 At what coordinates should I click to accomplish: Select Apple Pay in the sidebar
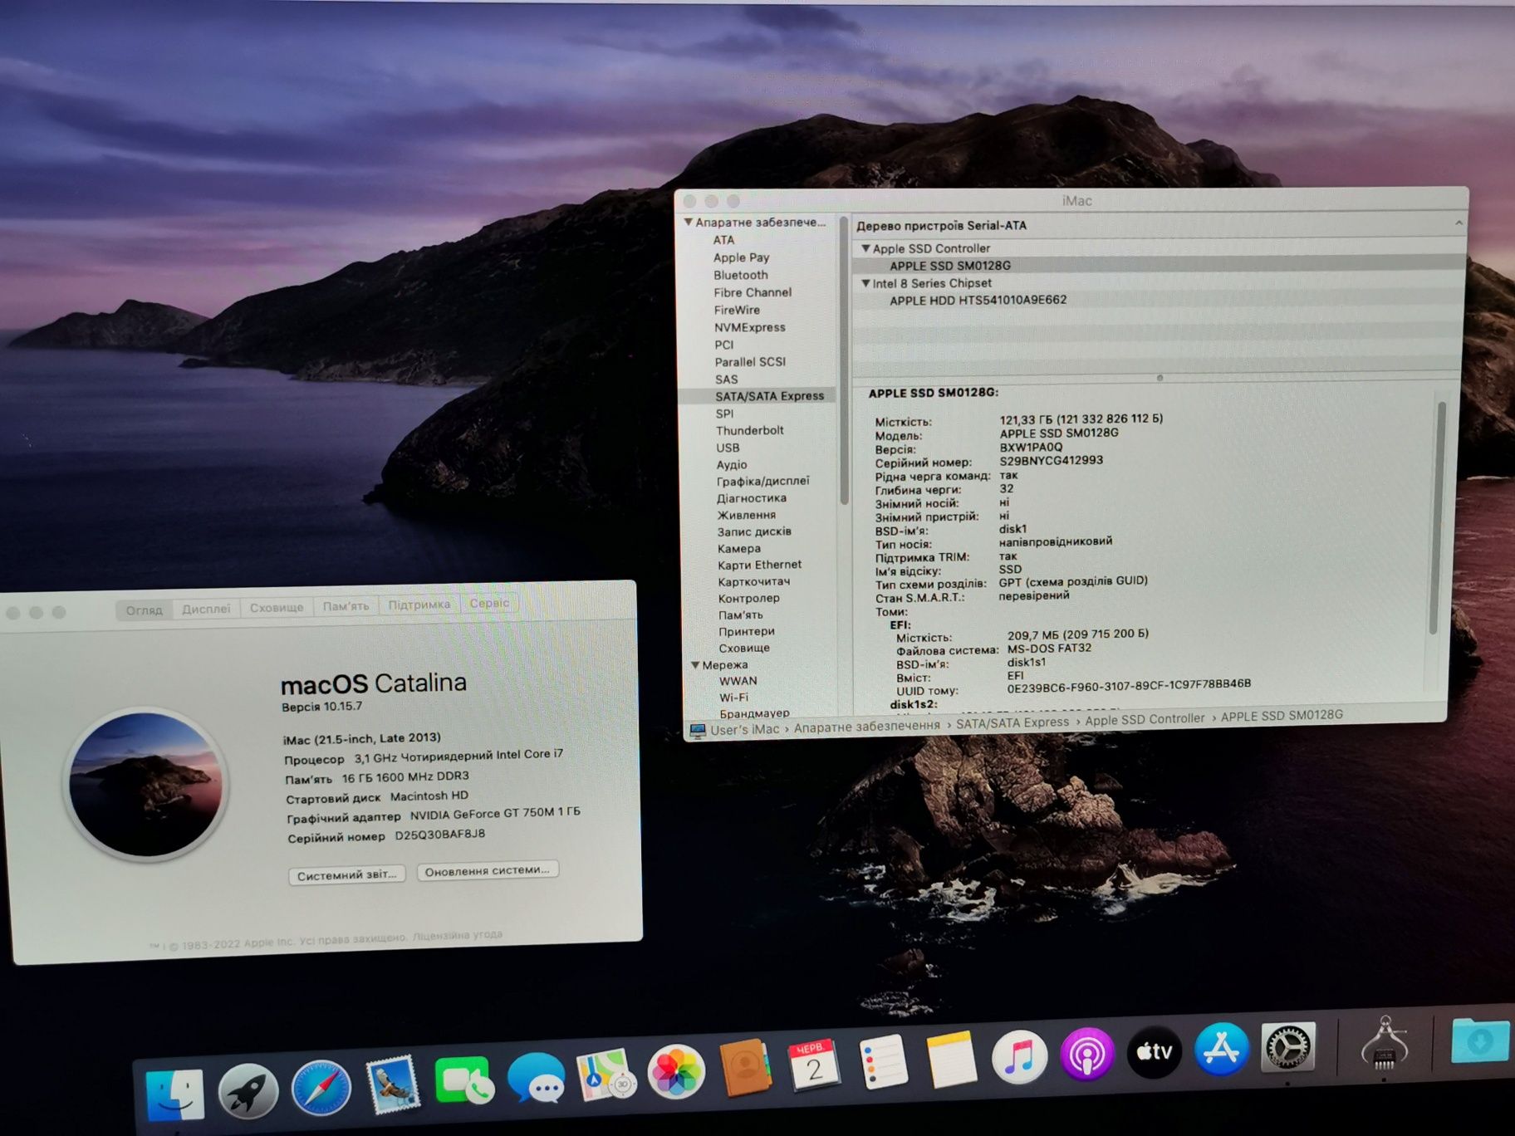pos(741,257)
